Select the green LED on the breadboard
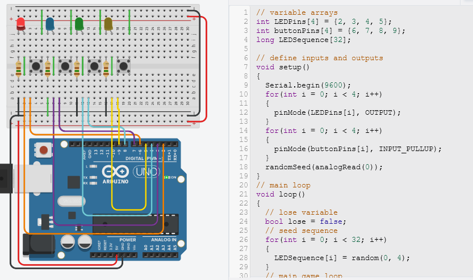The height and width of the screenshot is (280, 473). click(79, 23)
